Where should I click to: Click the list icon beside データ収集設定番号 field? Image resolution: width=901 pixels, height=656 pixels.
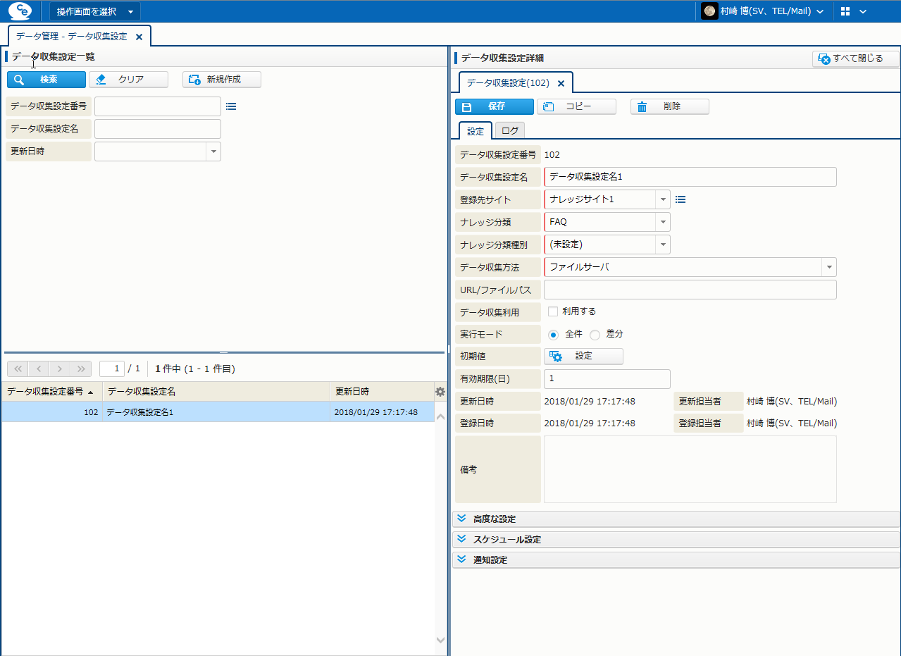pyautogui.click(x=231, y=107)
